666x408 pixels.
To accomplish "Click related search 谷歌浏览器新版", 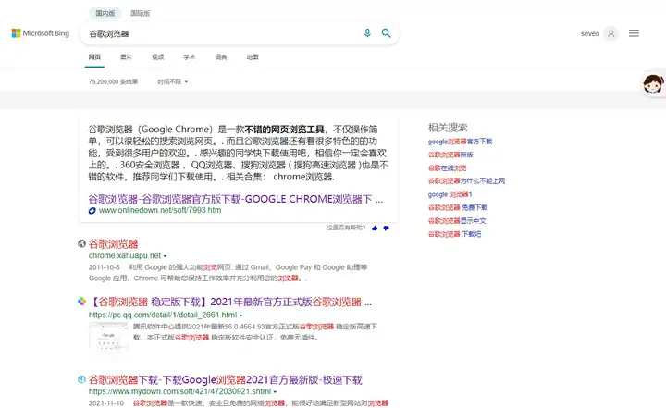I will [x=450, y=155].
